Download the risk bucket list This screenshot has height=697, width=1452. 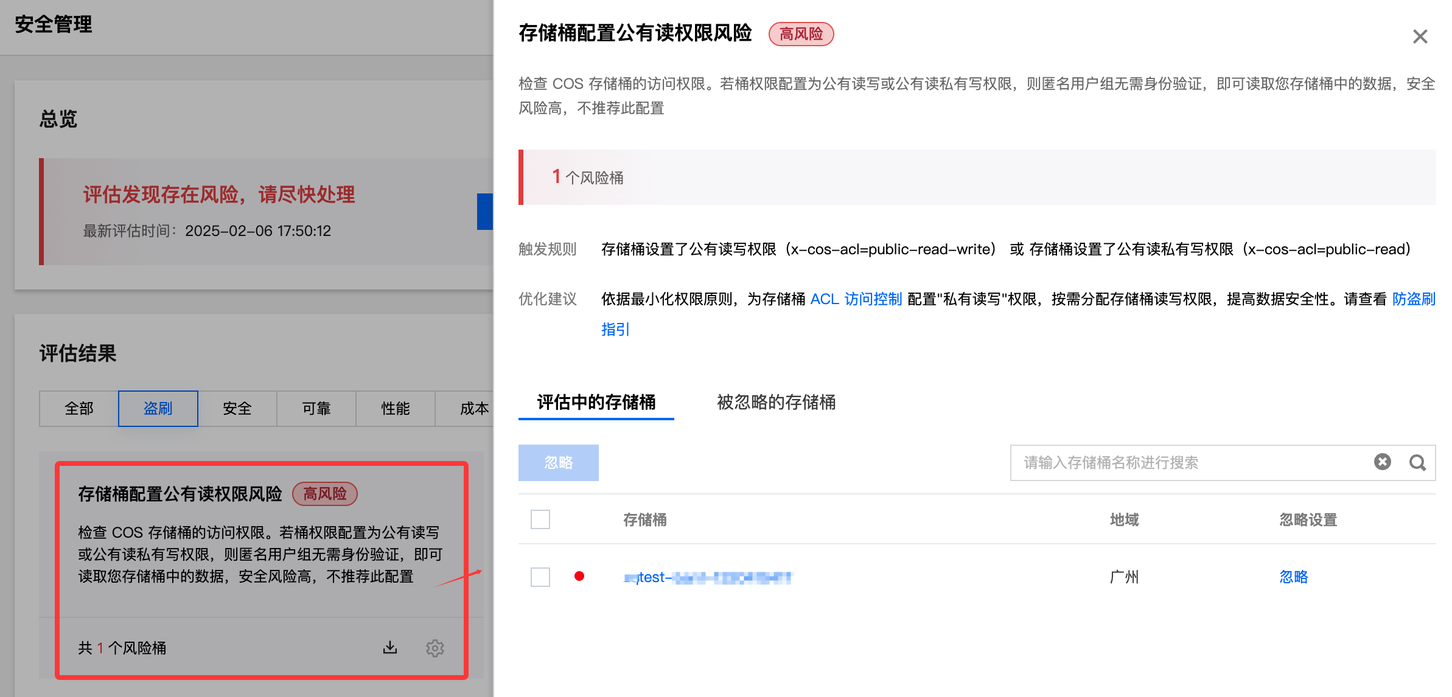coord(390,648)
